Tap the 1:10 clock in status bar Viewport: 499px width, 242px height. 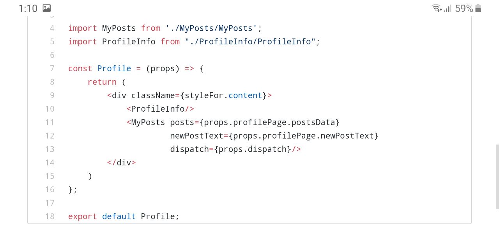28,8
